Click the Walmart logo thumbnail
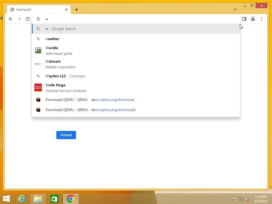Screen dimensions: 272x204 [x=38, y=64]
